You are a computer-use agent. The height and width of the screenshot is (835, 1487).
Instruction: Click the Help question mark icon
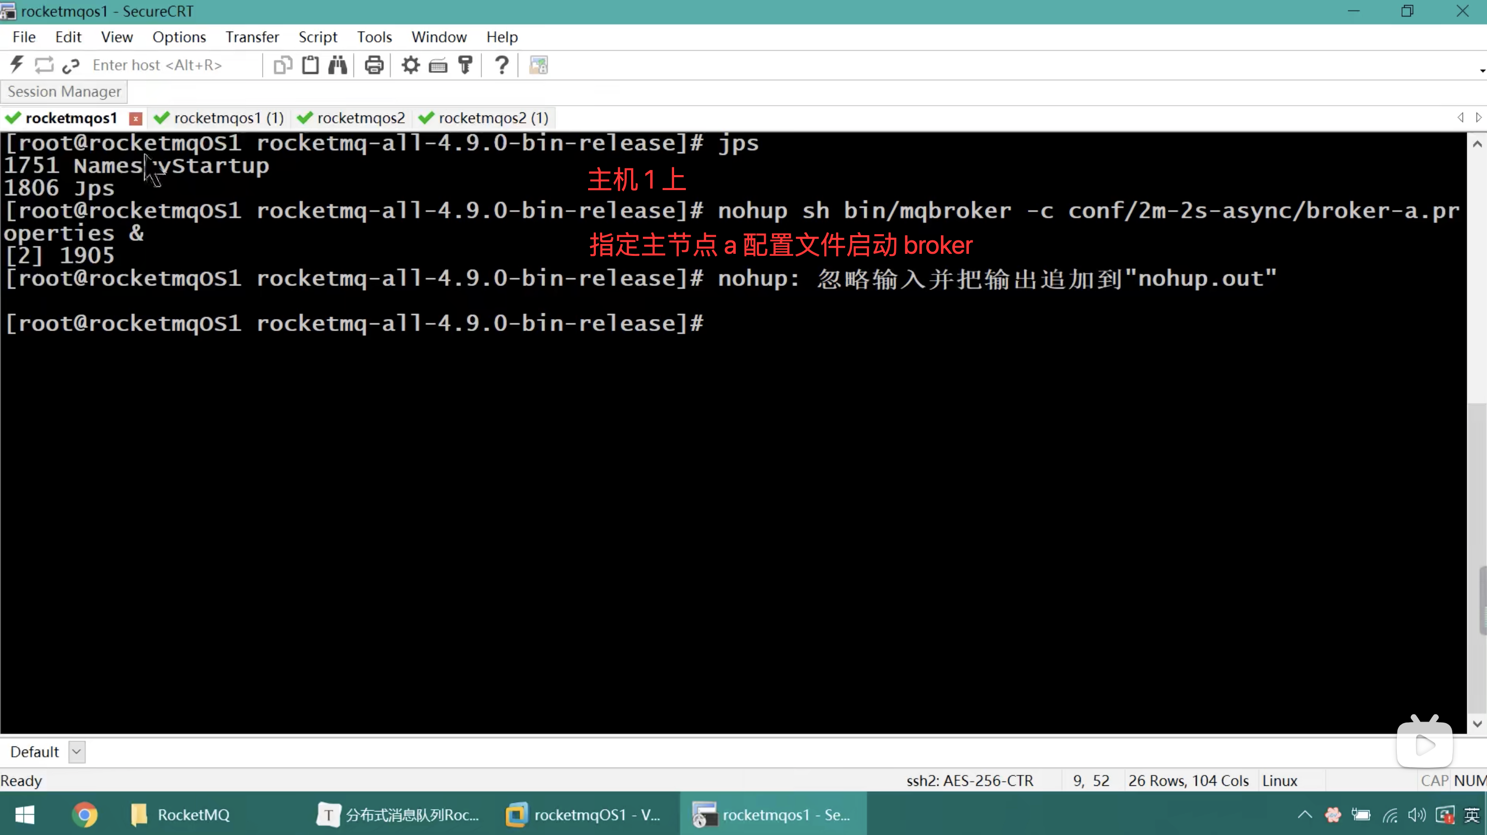(502, 65)
